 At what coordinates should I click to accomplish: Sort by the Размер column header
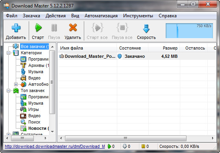[x=164, y=48]
